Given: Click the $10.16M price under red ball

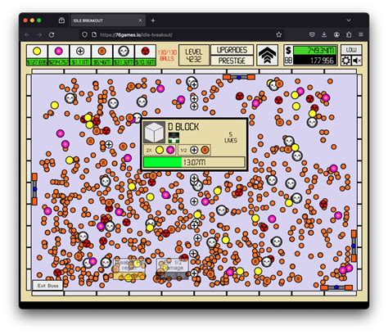Looking at the screenshot, I should click(145, 62).
